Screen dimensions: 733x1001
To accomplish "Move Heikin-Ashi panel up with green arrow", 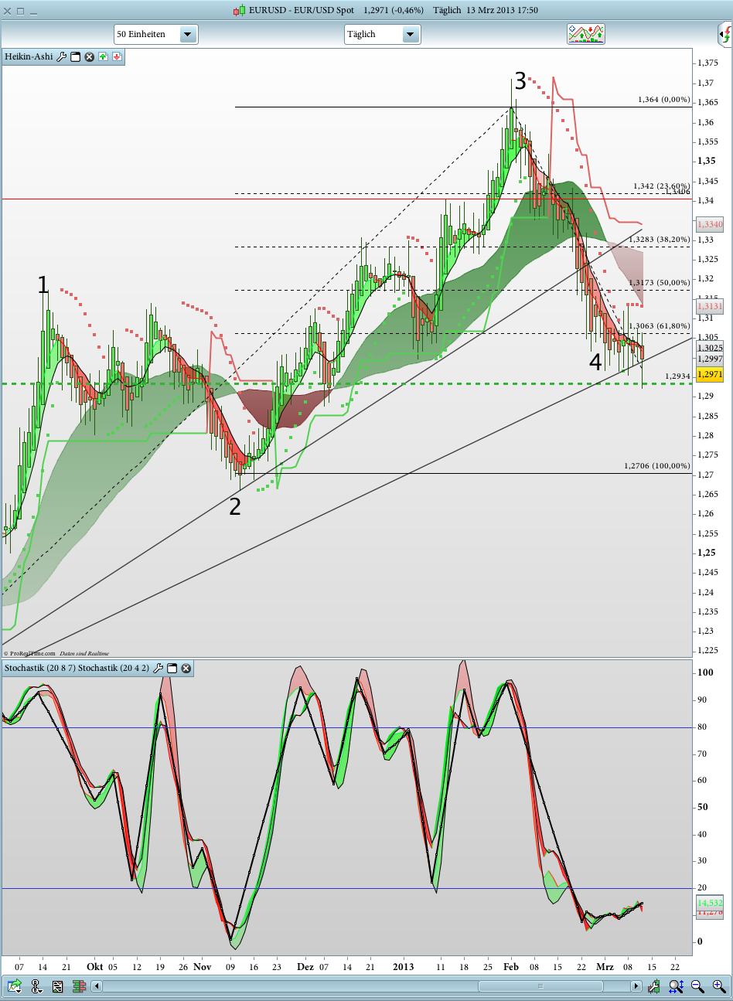I will pyautogui.click(x=103, y=56).
